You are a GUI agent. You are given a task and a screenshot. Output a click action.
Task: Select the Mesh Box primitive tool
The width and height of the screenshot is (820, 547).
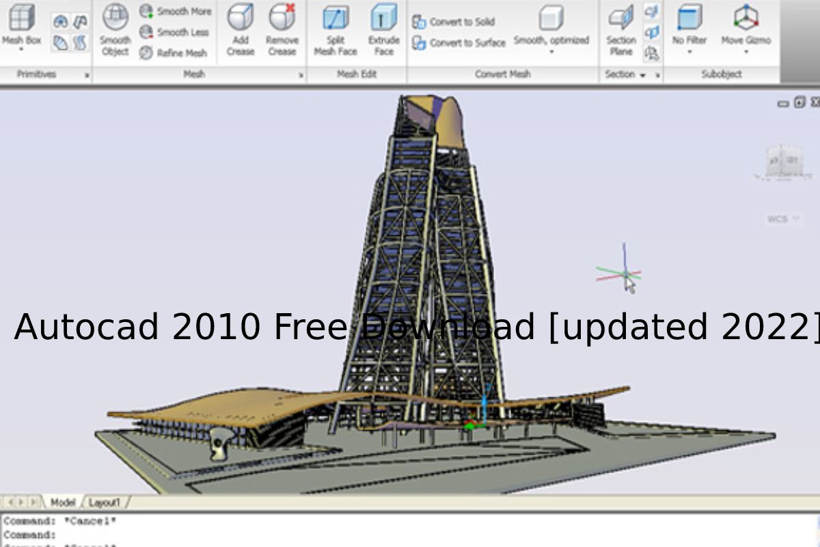[21, 24]
